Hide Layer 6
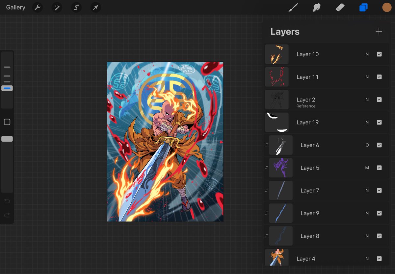Viewport: 395px width, 274px height. pos(379,145)
